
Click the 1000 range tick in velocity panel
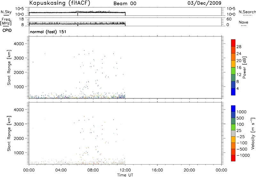[19, 153]
